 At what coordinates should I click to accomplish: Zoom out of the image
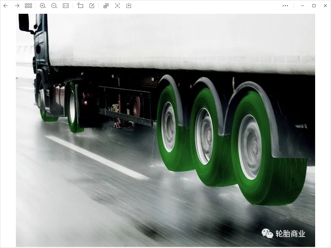point(54,6)
